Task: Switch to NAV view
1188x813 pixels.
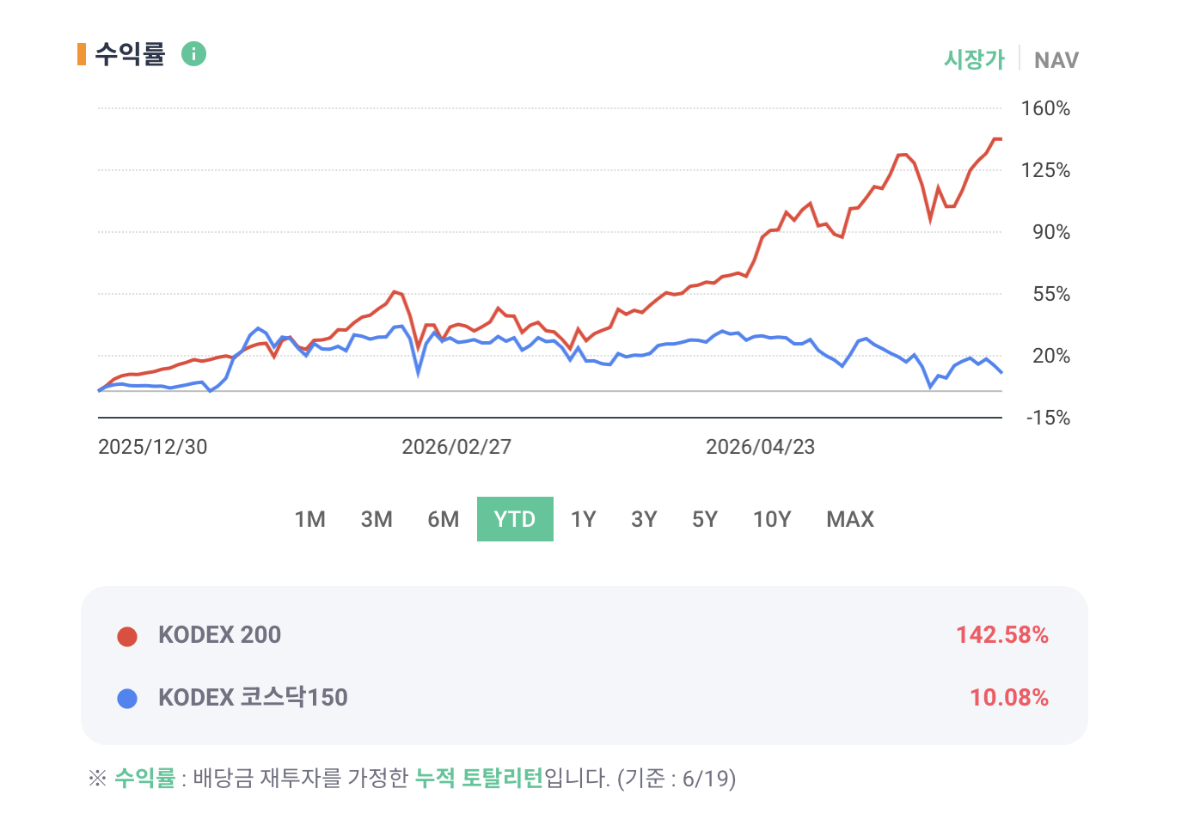Action: tap(1056, 60)
